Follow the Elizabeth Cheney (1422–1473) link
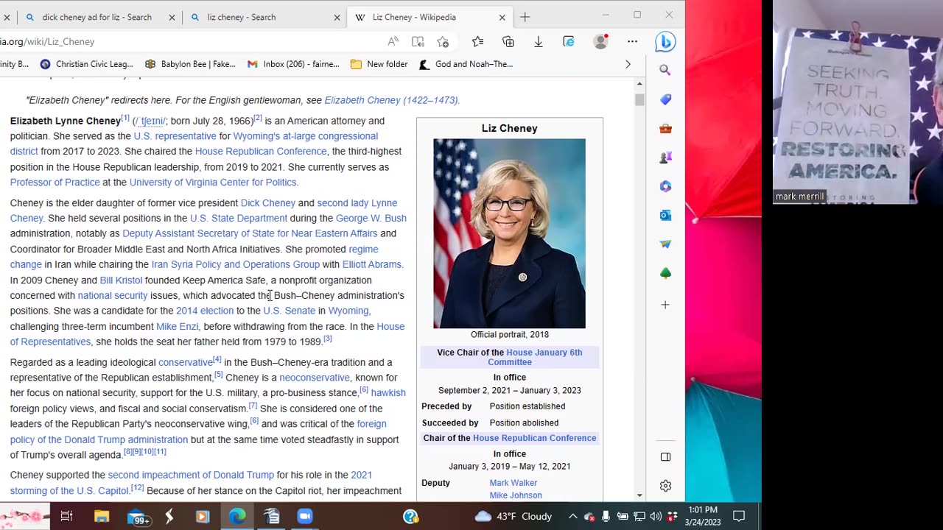943x530 pixels. point(392,100)
